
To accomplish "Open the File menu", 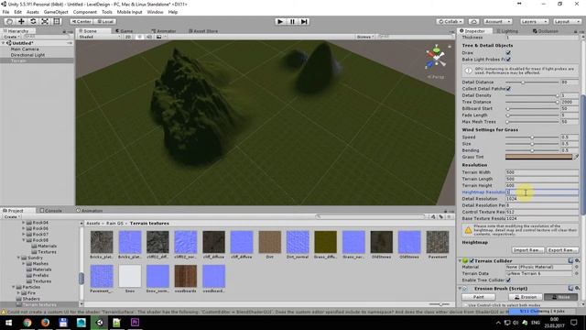I will pos(5,12).
